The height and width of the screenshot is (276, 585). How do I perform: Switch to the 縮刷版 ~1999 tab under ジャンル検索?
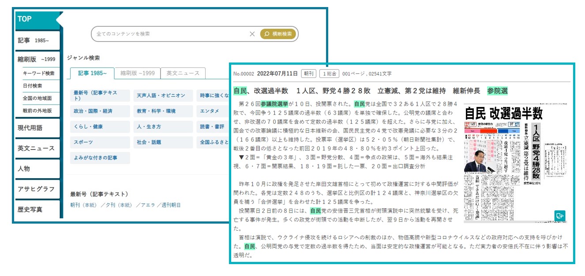137,74
